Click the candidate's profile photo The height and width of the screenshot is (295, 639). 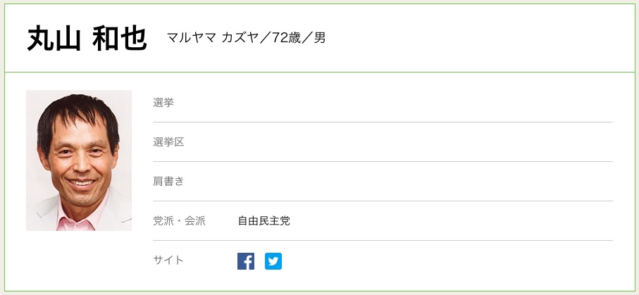click(x=79, y=161)
